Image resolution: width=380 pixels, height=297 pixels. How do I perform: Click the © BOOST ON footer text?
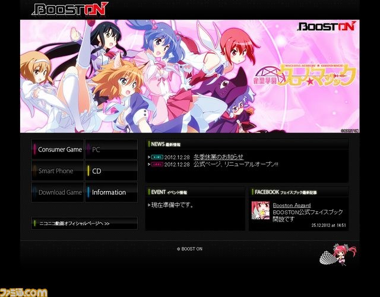pyautogui.click(x=189, y=249)
